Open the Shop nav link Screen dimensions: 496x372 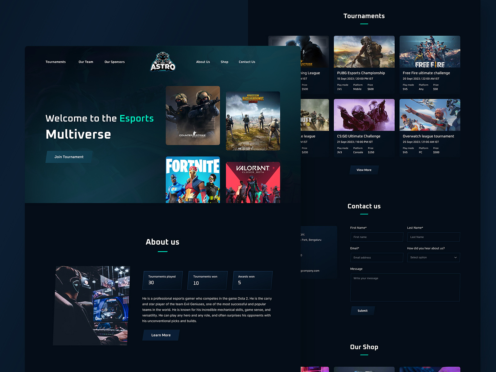(x=224, y=62)
